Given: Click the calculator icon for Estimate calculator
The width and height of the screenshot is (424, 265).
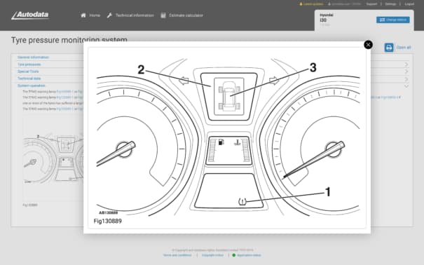Looking at the screenshot, I should coord(163,15).
